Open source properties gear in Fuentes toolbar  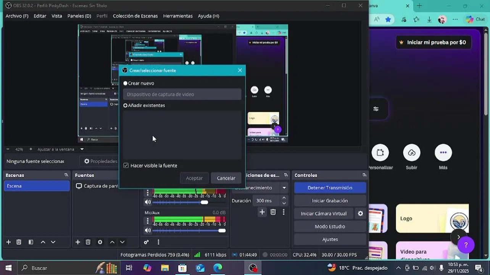coord(100,242)
